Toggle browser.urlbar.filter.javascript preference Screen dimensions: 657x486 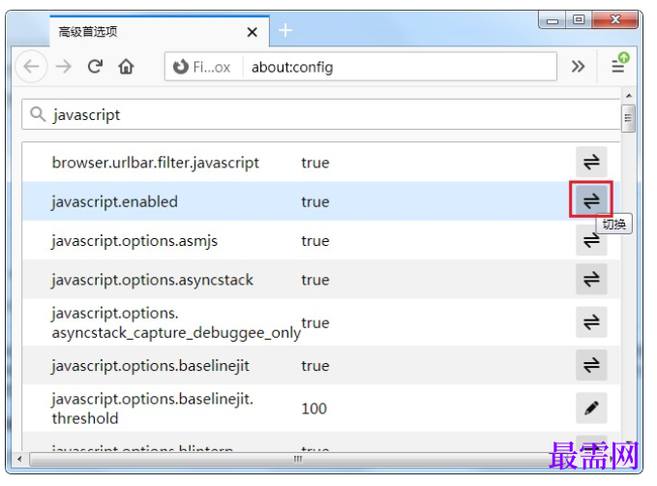591,162
